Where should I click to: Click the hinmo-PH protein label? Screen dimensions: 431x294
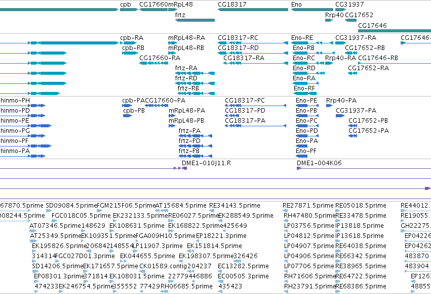pyautogui.click(x=15, y=101)
